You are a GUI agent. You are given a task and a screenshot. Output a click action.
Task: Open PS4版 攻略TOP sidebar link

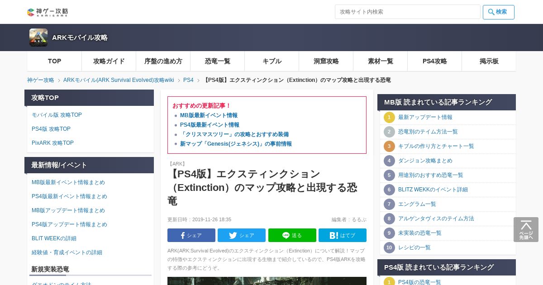(x=51, y=129)
